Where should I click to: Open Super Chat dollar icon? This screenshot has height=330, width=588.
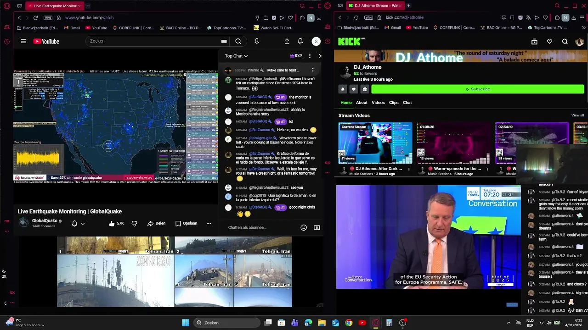(317, 227)
